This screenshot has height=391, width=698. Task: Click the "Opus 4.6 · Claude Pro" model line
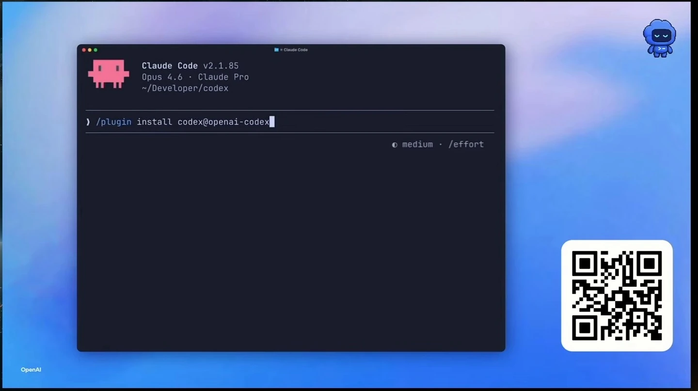coord(195,77)
